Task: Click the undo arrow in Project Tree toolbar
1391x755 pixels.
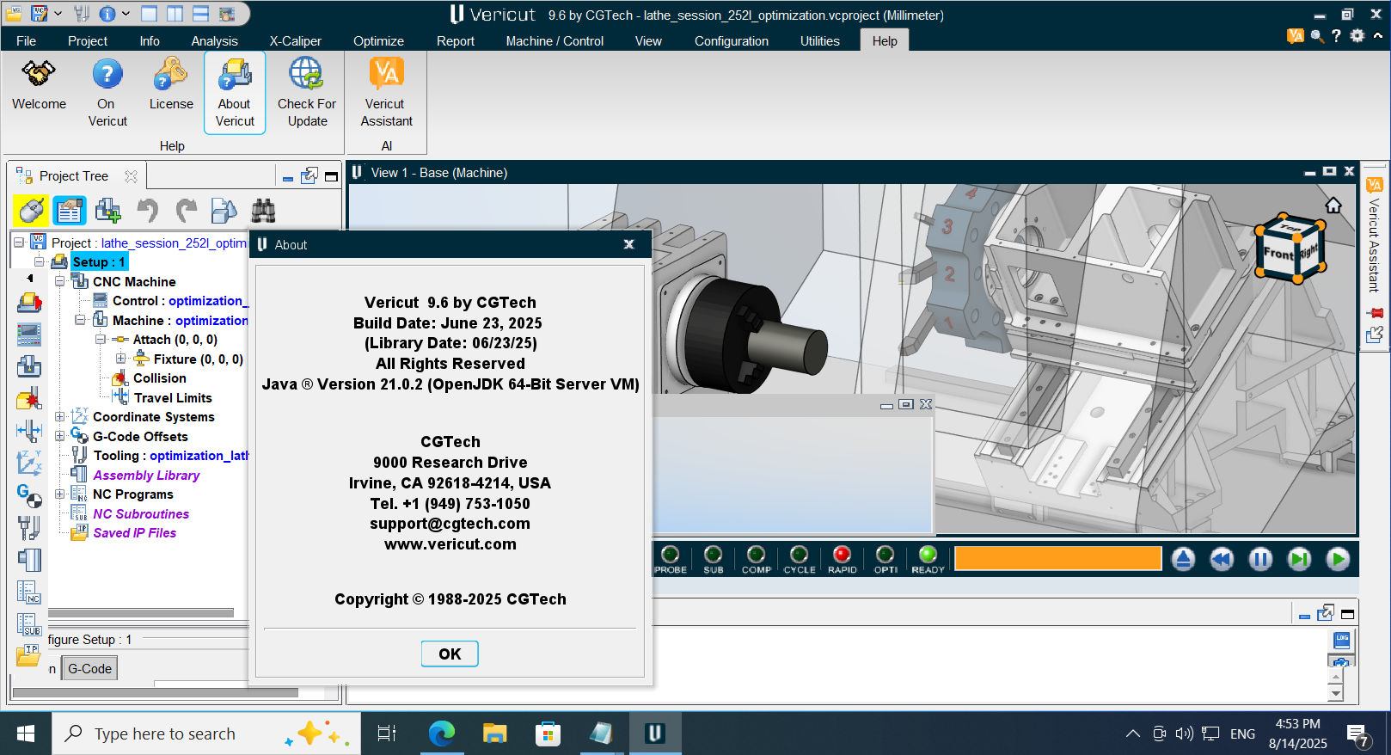Action: pyautogui.click(x=147, y=210)
